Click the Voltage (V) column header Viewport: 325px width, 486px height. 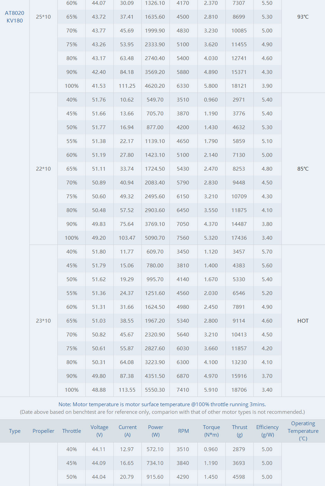click(99, 431)
